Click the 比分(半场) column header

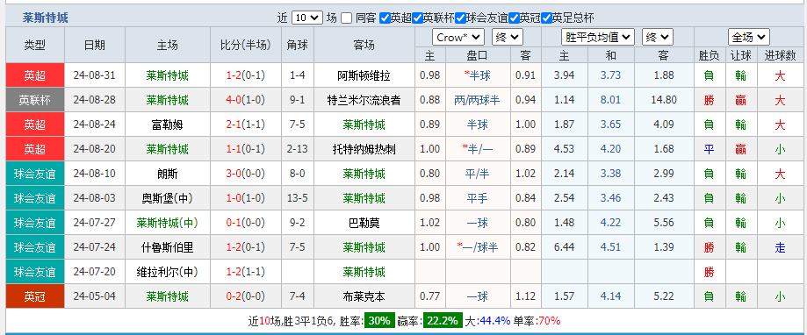(x=246, y=46)
